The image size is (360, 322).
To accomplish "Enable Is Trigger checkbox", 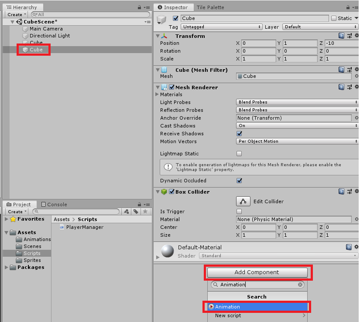I will point(239,211).
